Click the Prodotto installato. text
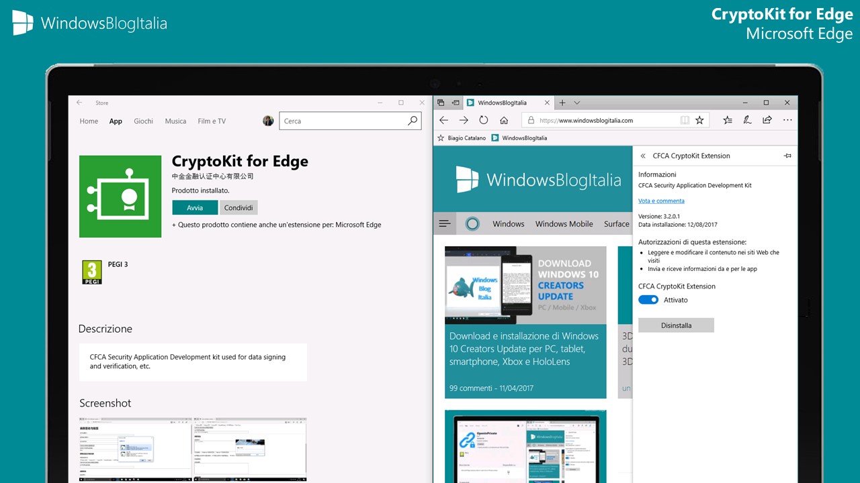 point(200,191)
